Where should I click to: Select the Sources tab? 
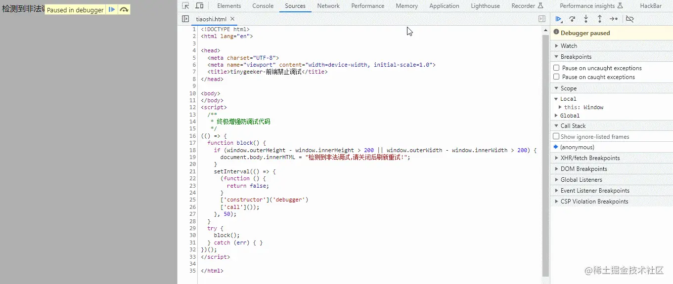295,6
